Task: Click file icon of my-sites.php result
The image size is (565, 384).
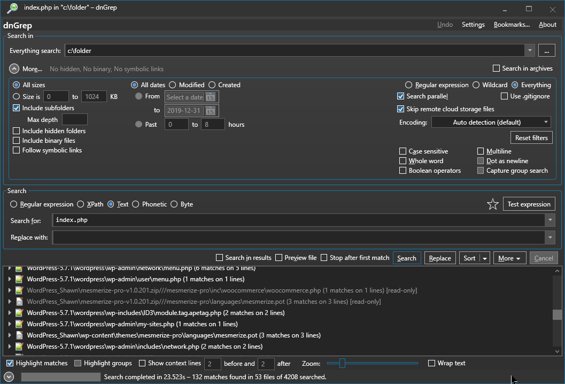Action: click(19, 324)
